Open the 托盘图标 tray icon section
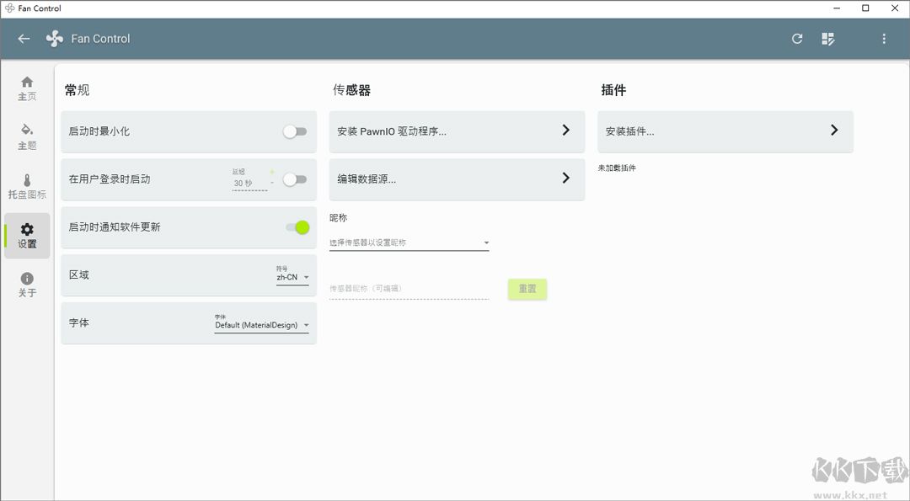This screenshot has height=501, width=910. [27, 186]
